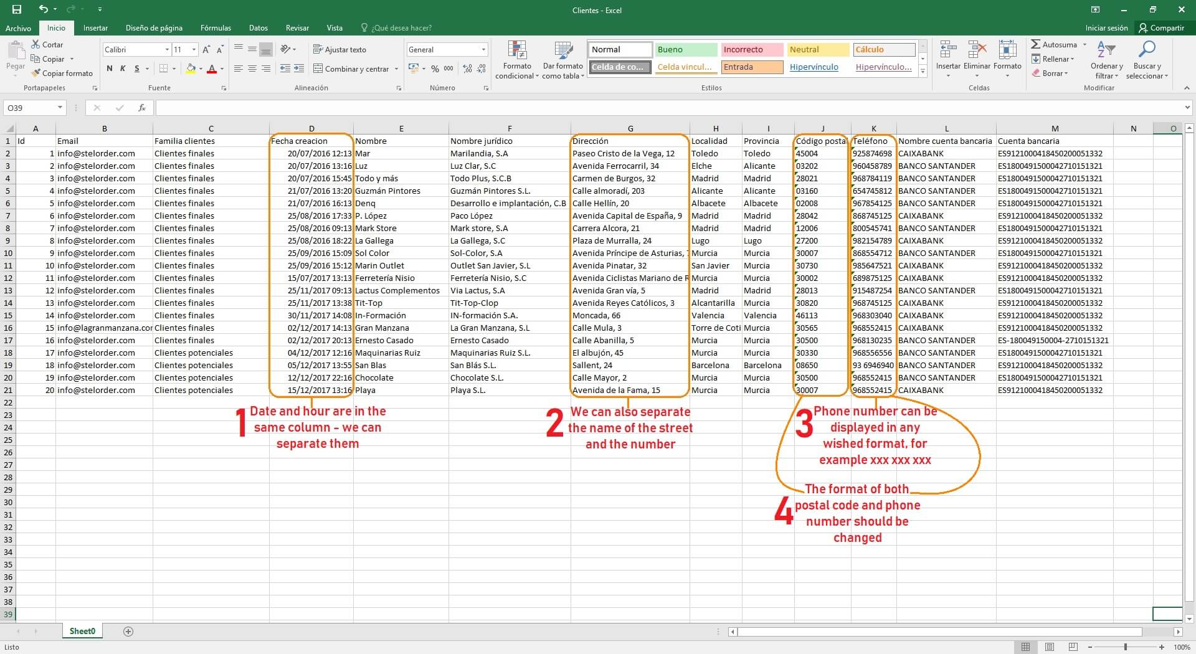Click the accounting number format icon
The image size is (1196, 654).
tap(413, 69)
